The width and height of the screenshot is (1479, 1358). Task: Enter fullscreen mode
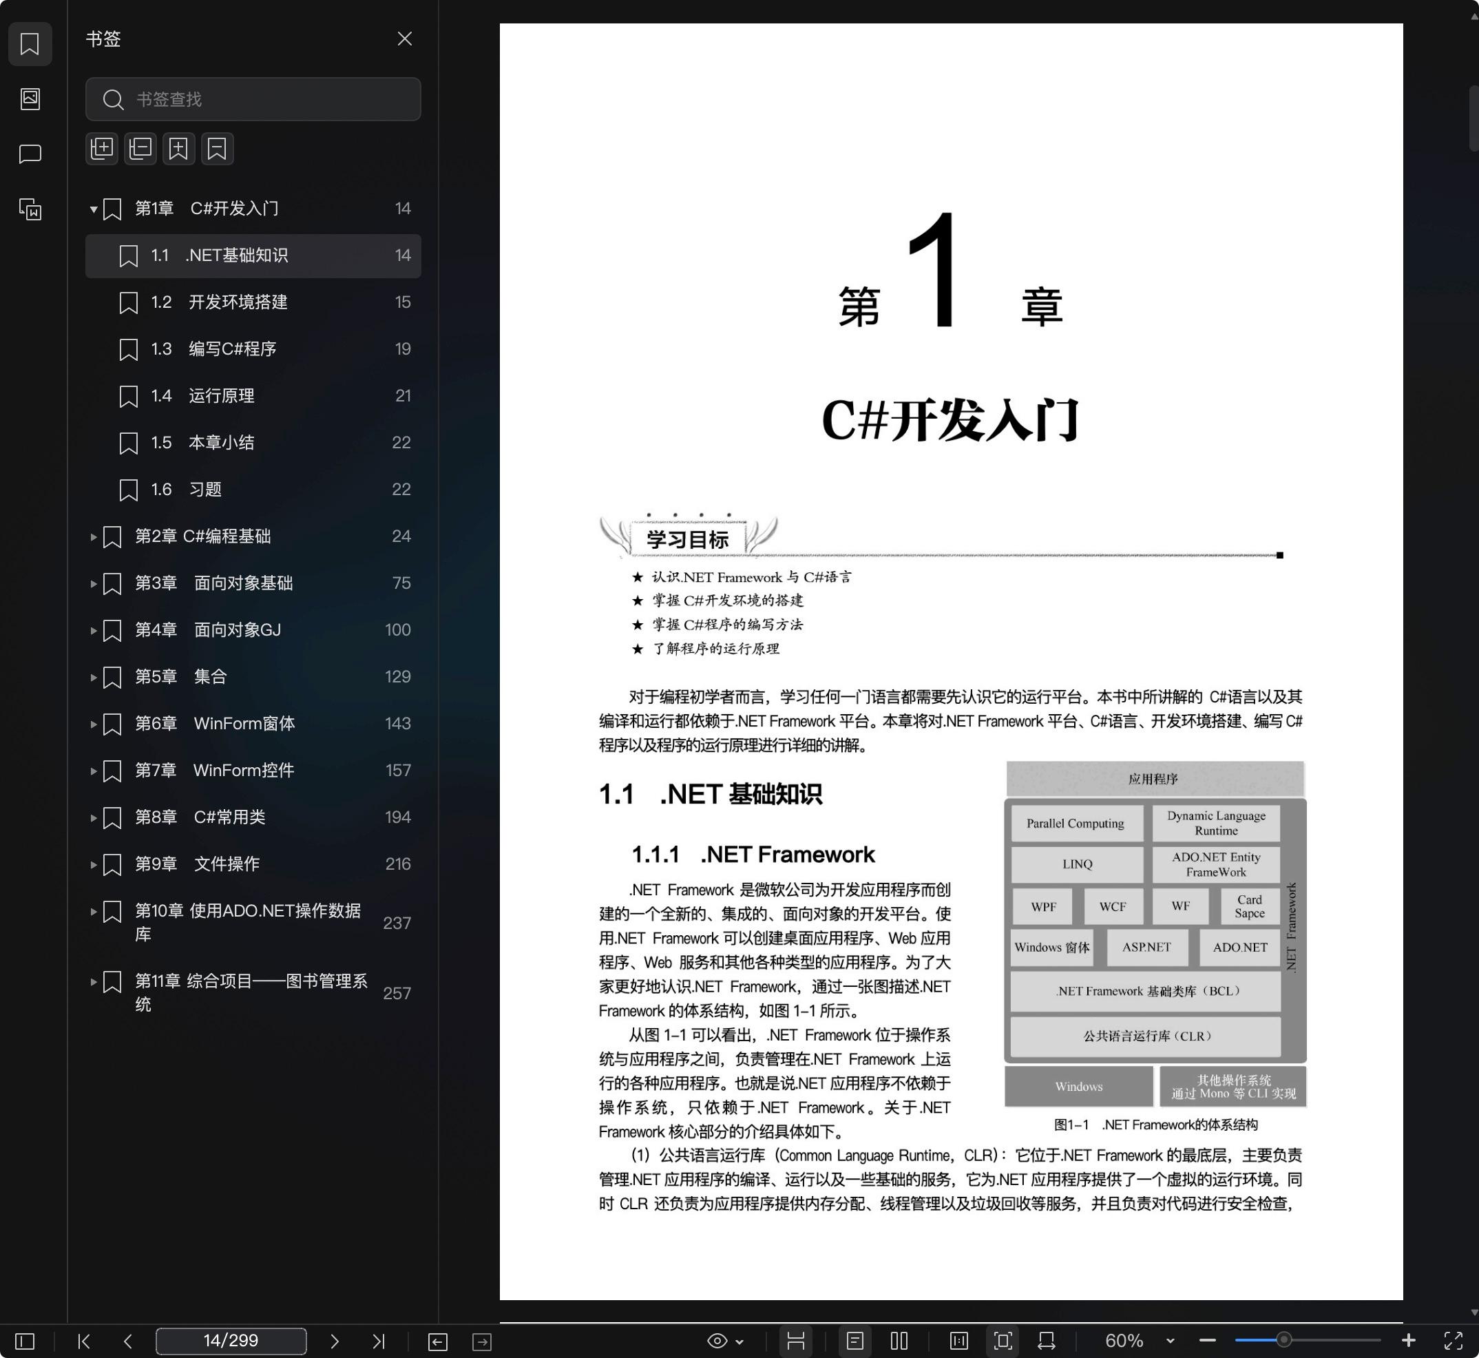[1453, 1342]
